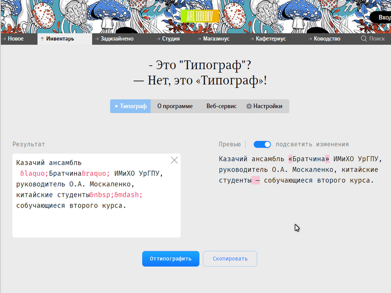Click the Скопировать button
391x293 pixels.
coord(230,259)
